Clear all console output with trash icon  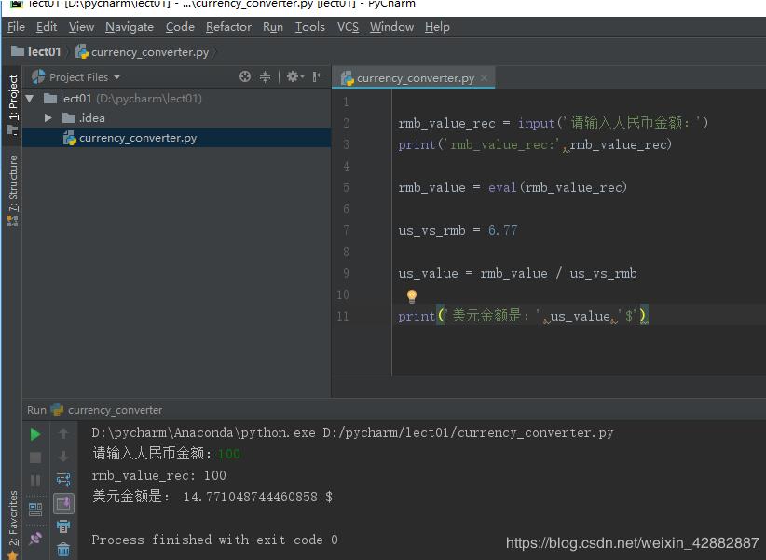(64, 548)
